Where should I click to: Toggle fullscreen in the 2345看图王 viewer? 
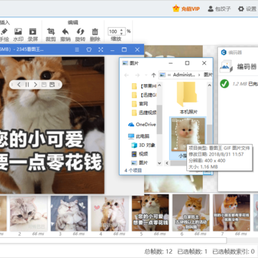coord(101,49)
